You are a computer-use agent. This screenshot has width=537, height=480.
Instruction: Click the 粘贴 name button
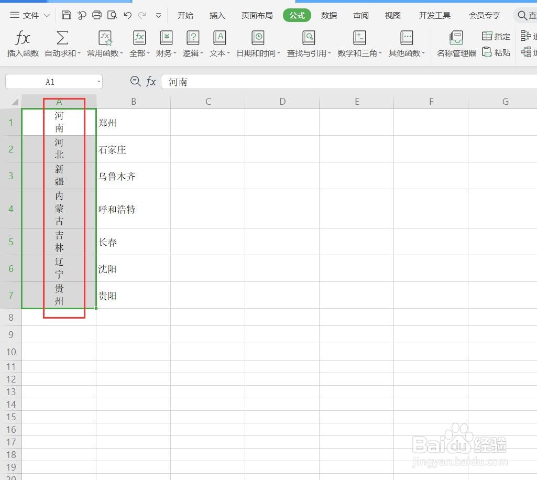[x=496, y=52]
